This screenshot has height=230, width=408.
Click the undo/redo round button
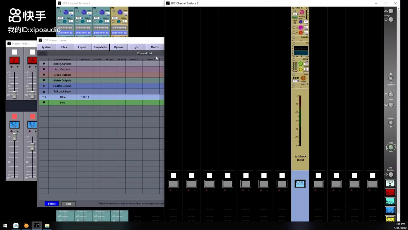coord(391,148)
